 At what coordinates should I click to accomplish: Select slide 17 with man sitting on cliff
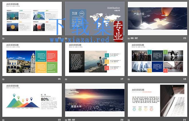[95, 59]
